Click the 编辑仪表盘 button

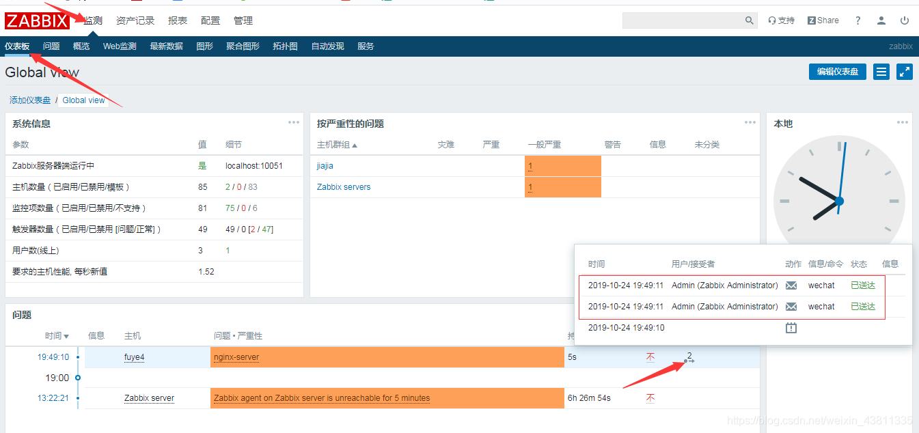(x=838, y=72)
